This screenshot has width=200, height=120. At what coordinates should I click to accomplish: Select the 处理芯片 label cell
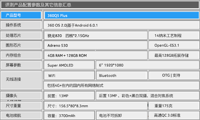coord(21,35)
